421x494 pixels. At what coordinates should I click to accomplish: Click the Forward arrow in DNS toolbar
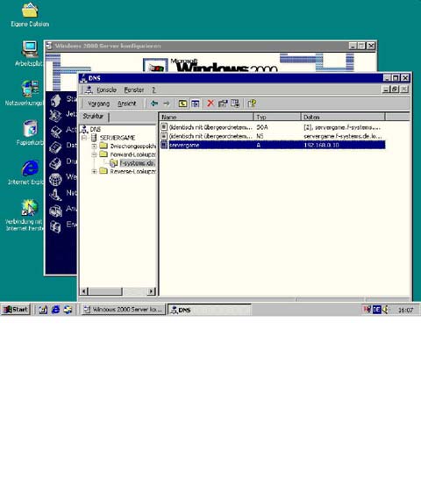click(x=167, y=104)
